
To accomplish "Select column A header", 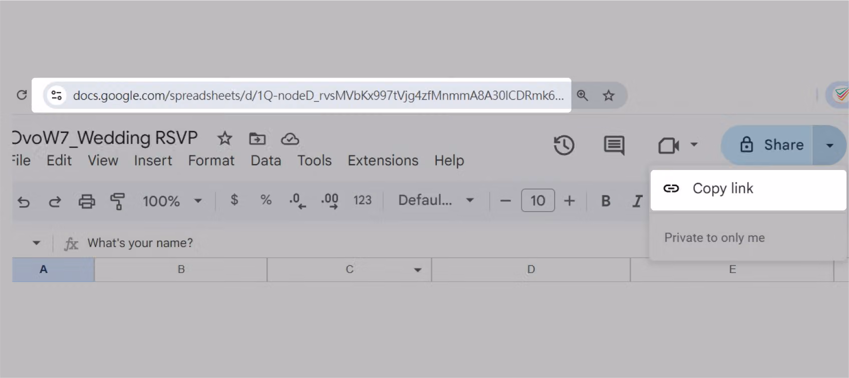I will 53,269.
